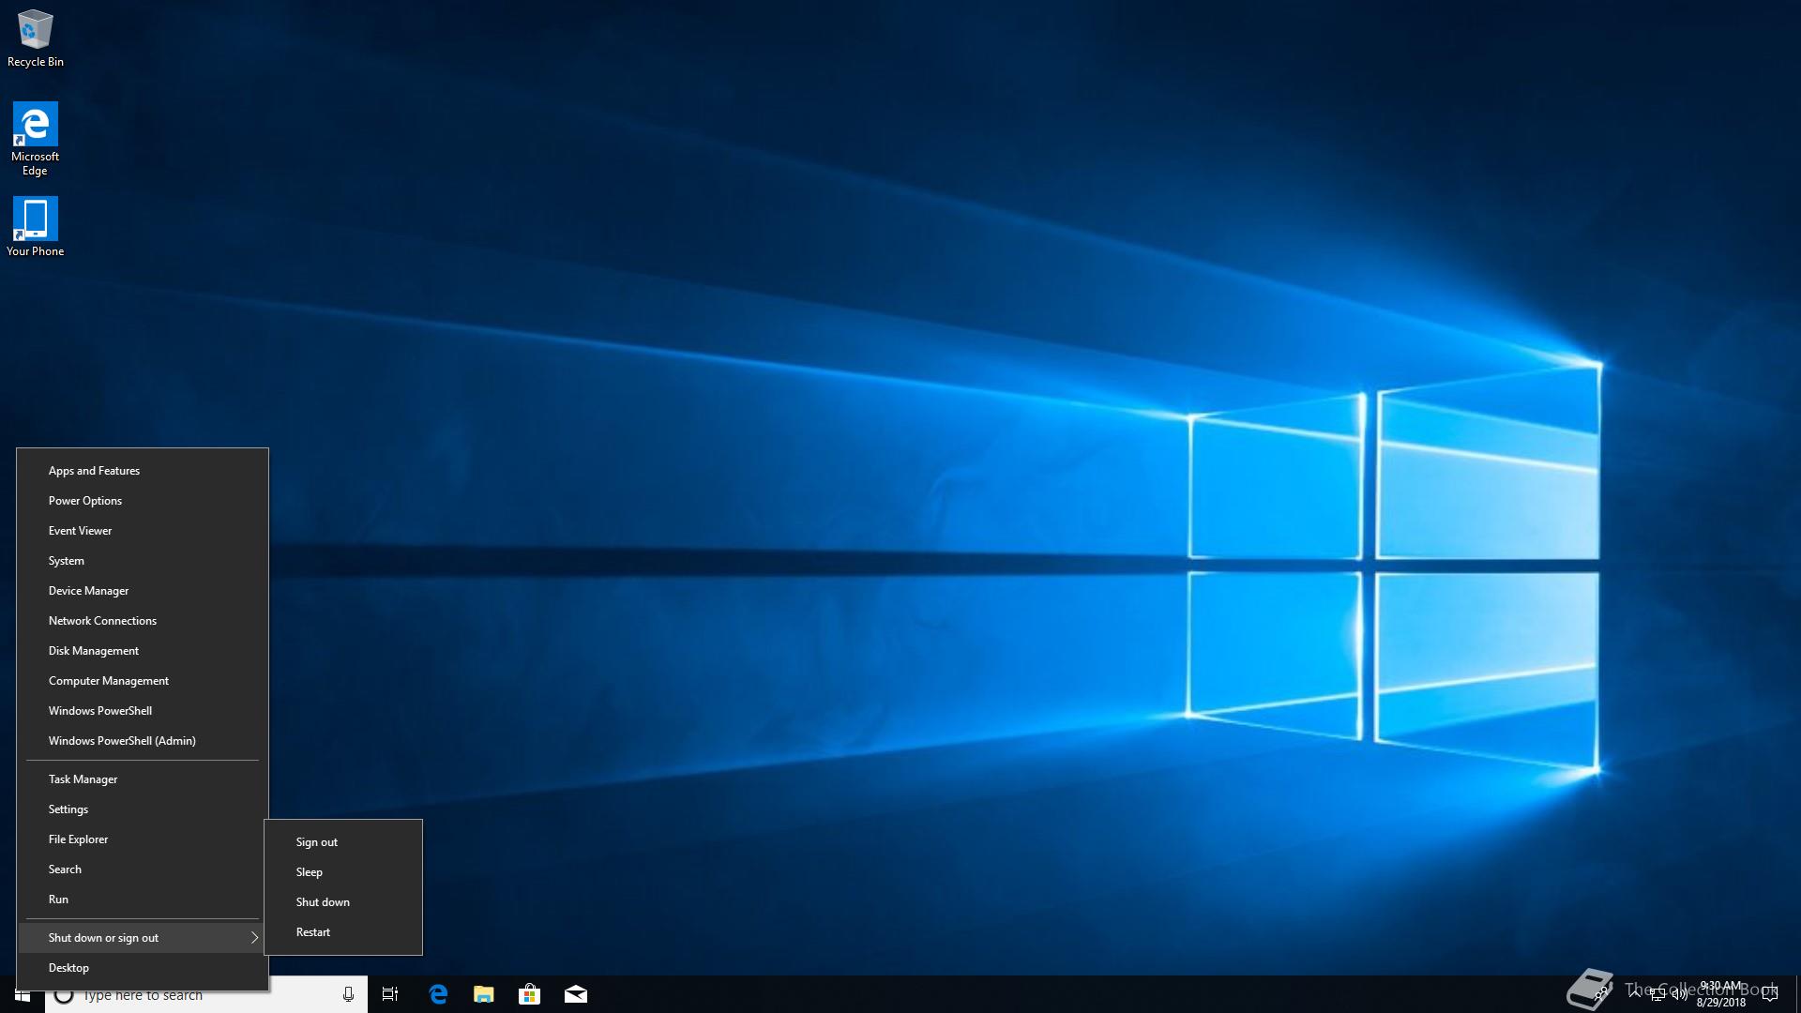Click the microphone icon in taskbar search
The image size is (1801, 1013).
pyautogui.click(x=348, y=994)
